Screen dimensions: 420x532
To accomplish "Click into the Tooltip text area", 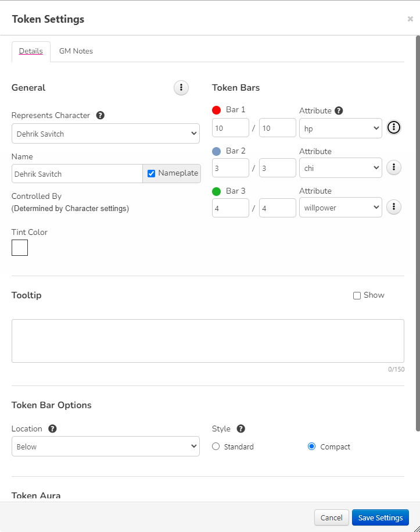I will pos(207,341).
